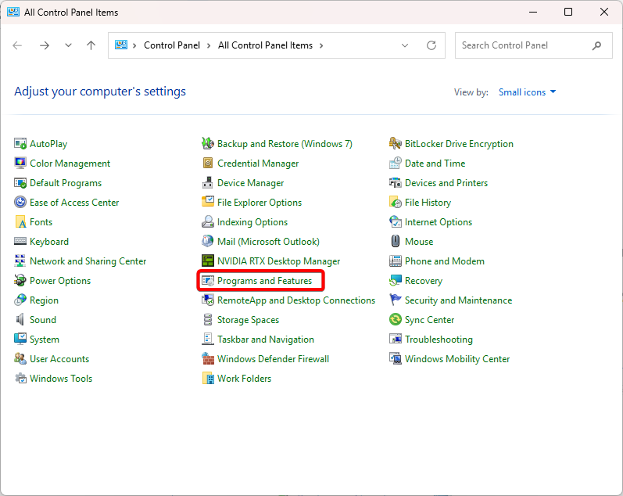Click the Windows Tools gear icon
623x496 pixels.
pyautogui.click(x=20, y=378)
